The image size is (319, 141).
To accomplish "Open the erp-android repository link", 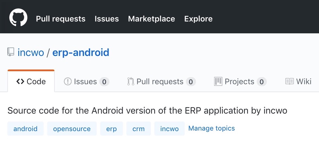I will [81, 52].
